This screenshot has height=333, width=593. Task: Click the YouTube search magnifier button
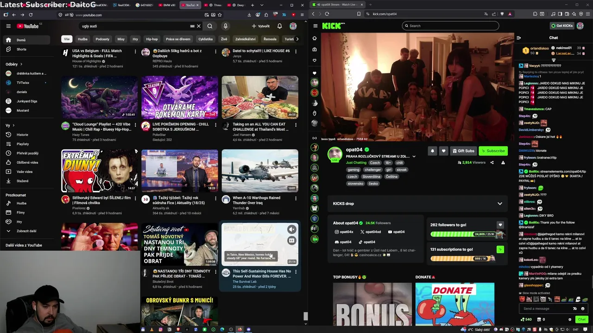pos(210,26)
